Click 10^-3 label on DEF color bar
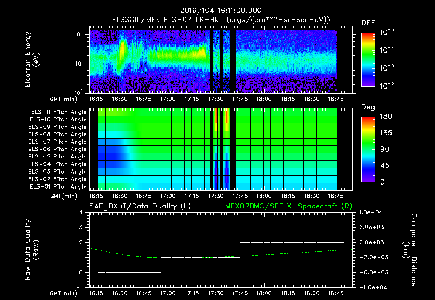This screenshot has width=435, height=300. pyautogui.click(x=387, y=32)
